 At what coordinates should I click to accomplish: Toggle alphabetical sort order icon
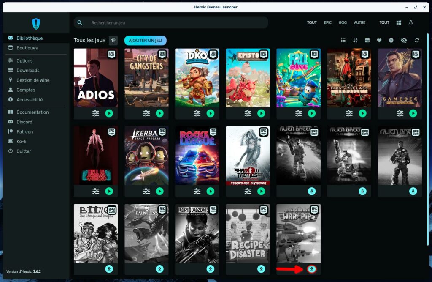(355, 41)
